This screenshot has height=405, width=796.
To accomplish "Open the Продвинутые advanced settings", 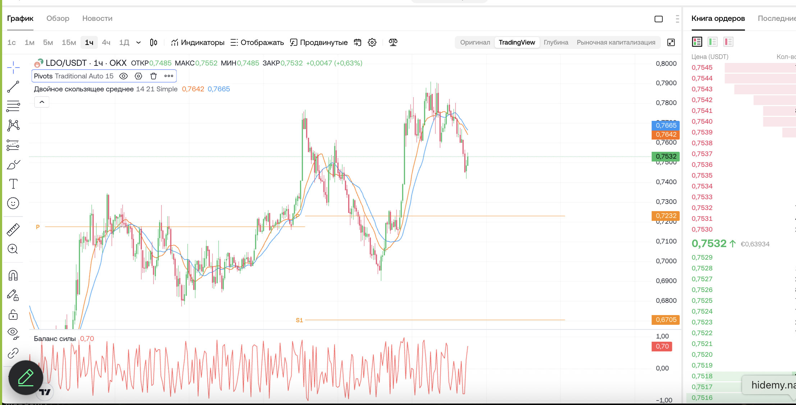I will pyautogui.click(x=319, y=42).
